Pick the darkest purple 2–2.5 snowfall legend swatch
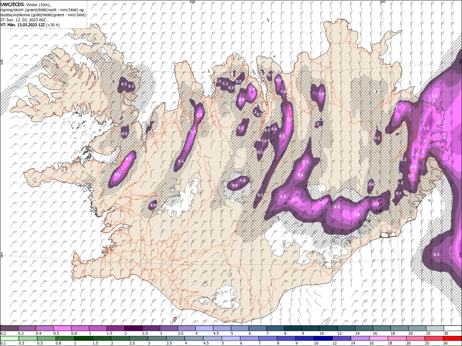The width and height of the screenshot is (462, 346). (x=133, y=328)
